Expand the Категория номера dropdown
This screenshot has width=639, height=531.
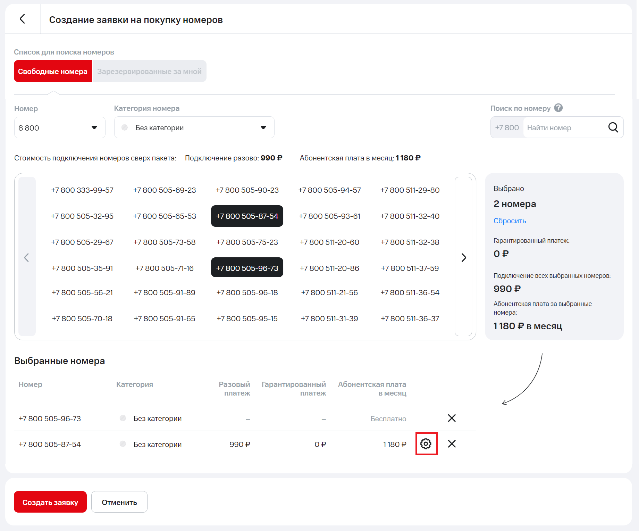pos(194,128)
